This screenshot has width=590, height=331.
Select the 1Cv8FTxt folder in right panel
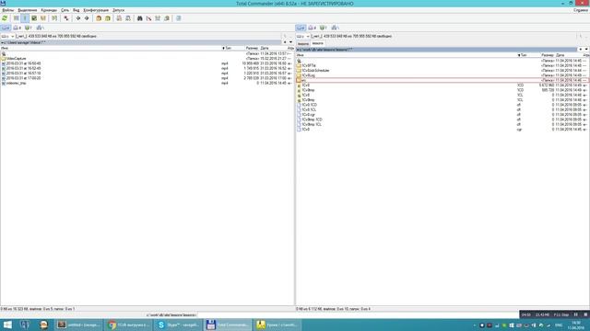tap(309, 65)
